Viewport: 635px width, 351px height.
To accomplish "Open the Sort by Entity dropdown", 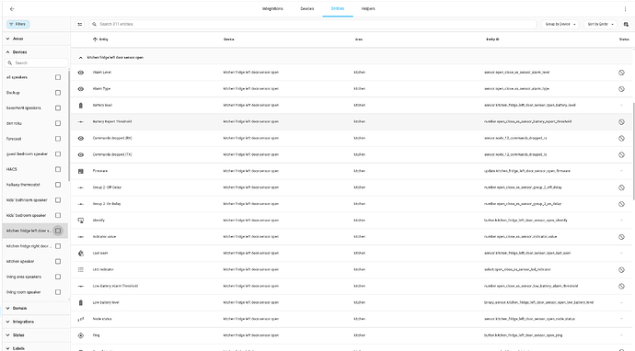I will (x=601, y=24).
